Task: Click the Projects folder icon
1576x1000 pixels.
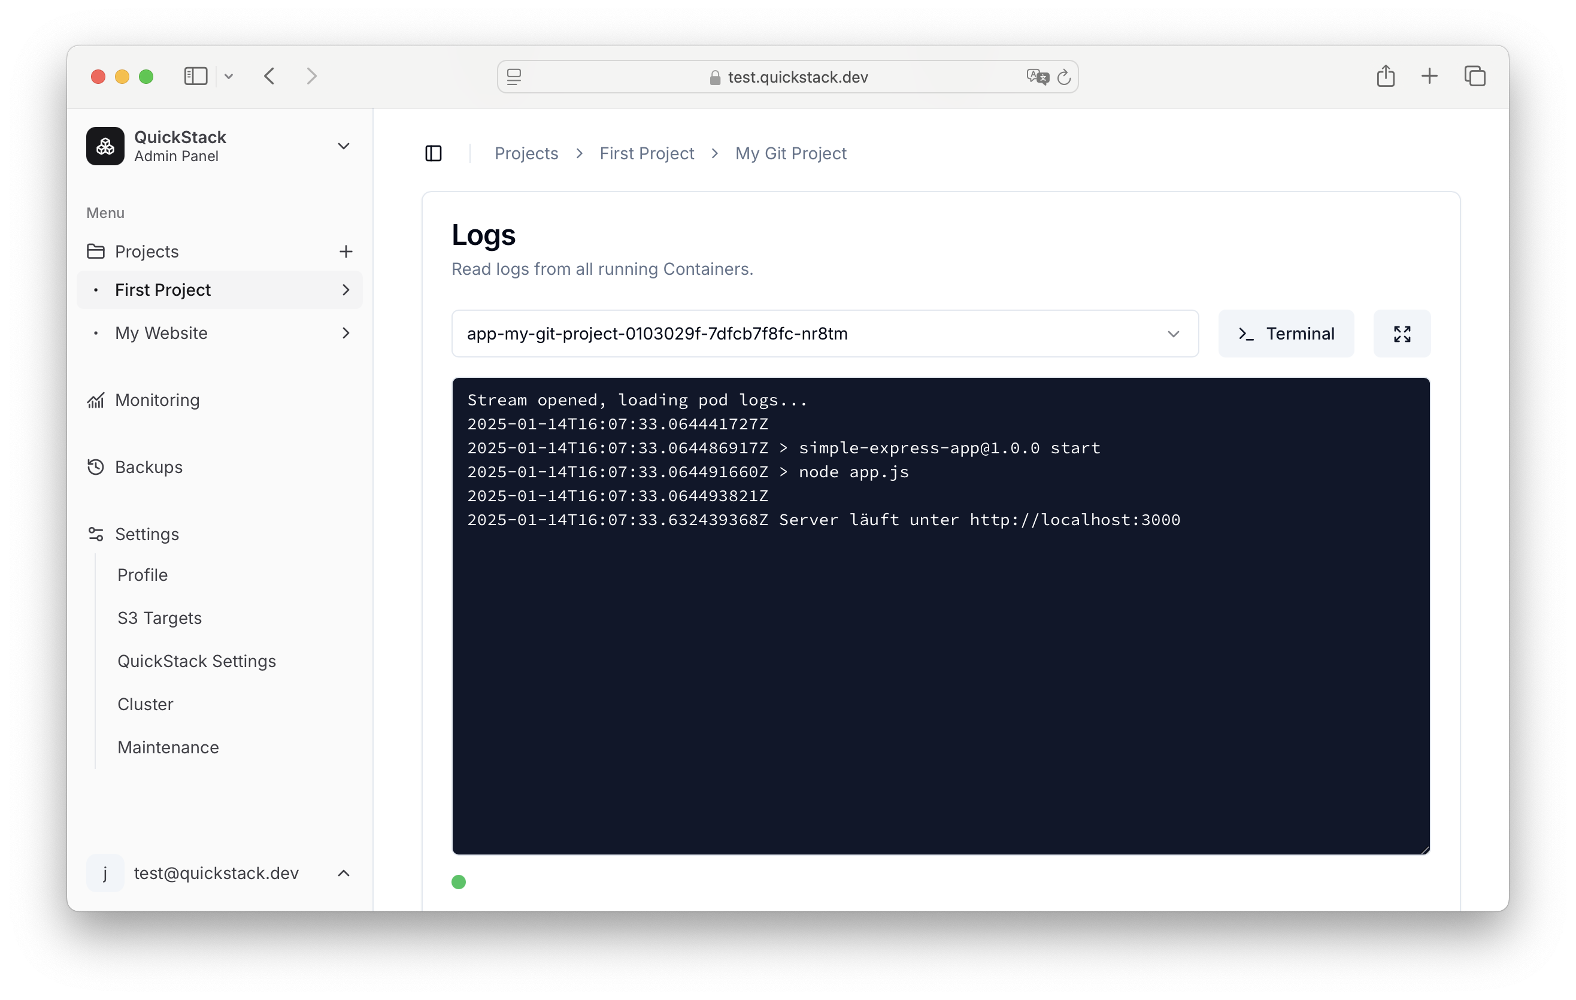Action: tap(95, 250)
